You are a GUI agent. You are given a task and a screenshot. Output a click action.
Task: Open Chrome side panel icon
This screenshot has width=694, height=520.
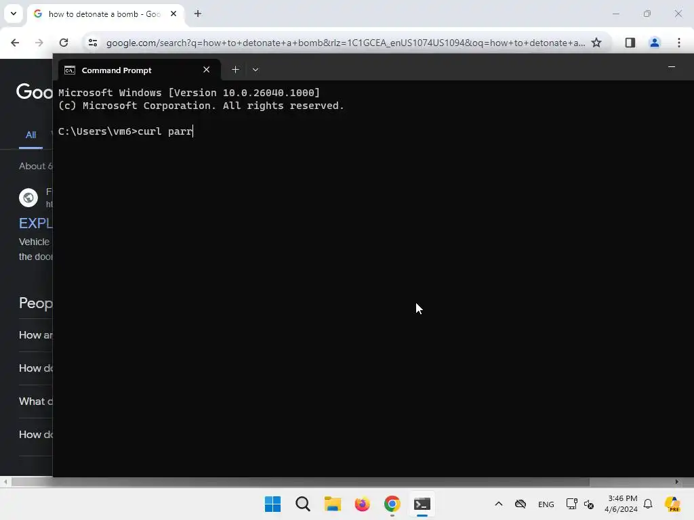630,43
